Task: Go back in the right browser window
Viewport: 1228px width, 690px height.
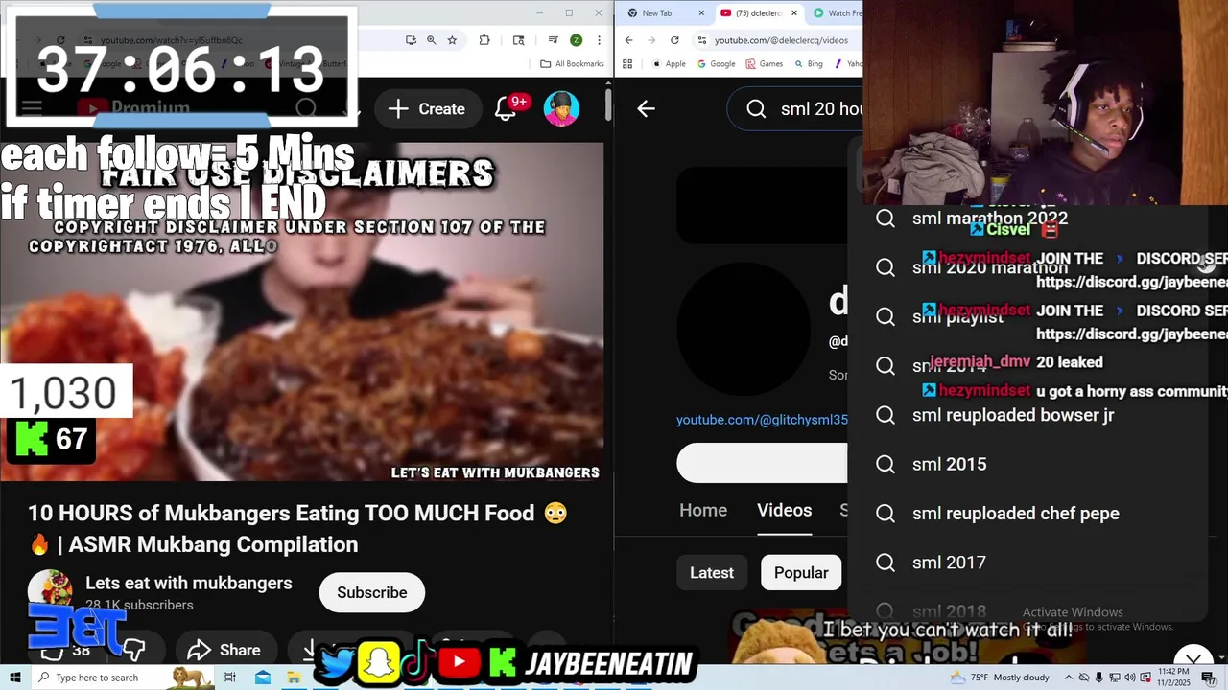Action: (x=628, y=40)
